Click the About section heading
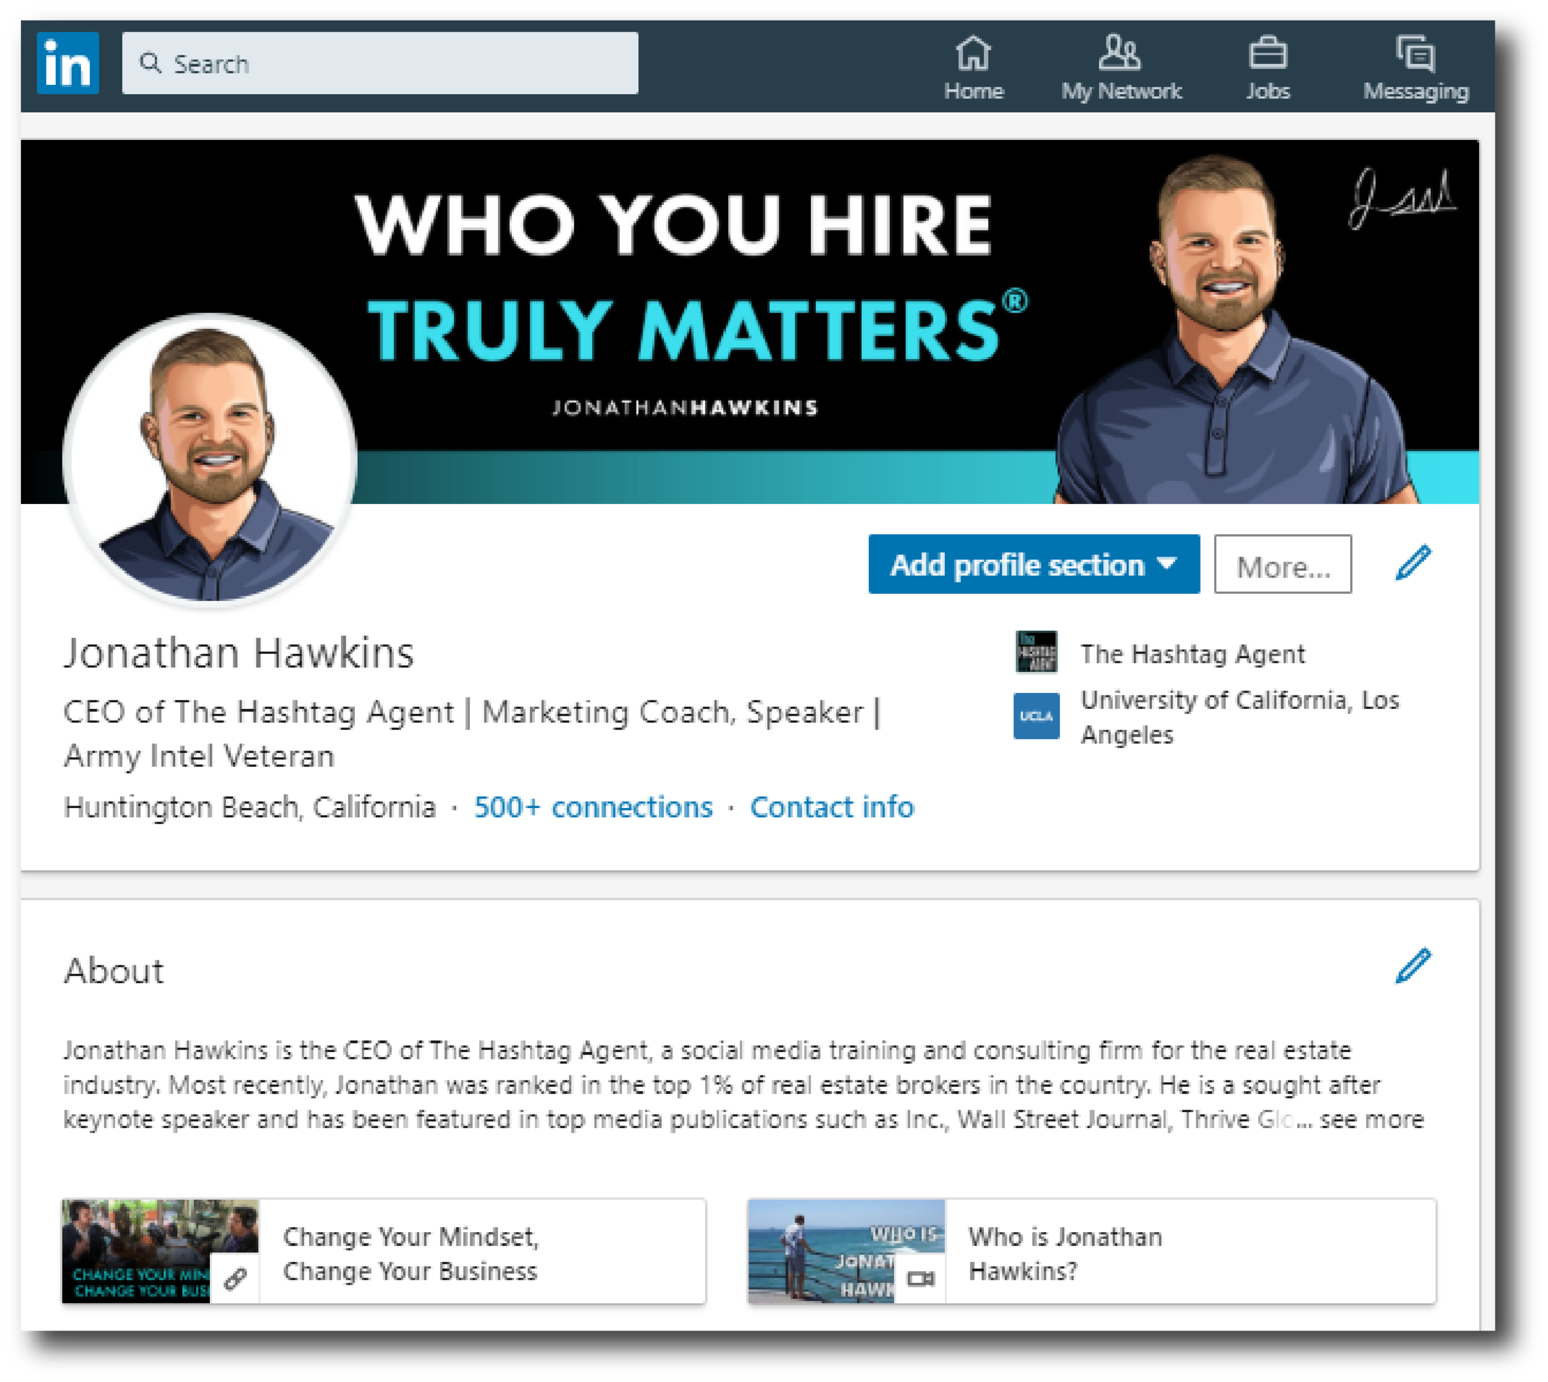 tap(114, 970)
